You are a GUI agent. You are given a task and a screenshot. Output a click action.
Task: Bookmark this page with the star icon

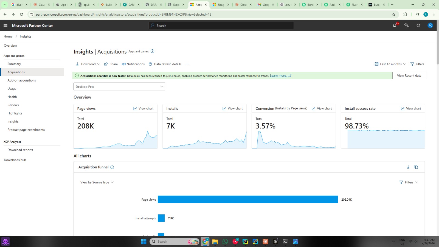coord(394,15)
